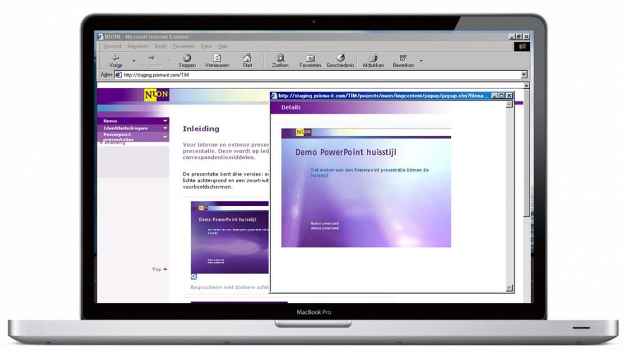623x350 pixels.
Task: Select Powerpoint presentaties in sidebar
Action: tap(118, 137)
